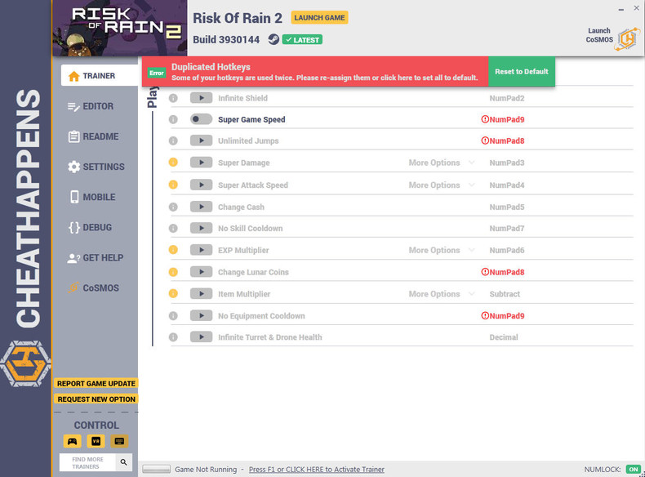This screenshot has height=477, width=645.
Task: Select VR control mode icon
Action: tap(96, 441)
